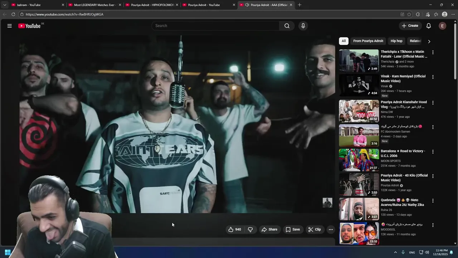Open options for Vinak Kam Nemiyad video
Viewport: 458px width, 258px height.
pos(433,77)
